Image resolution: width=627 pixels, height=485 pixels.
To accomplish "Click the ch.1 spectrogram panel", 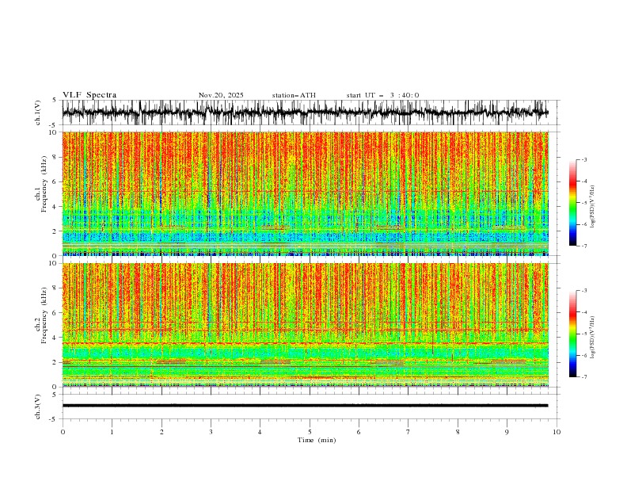I will [305, 193].
